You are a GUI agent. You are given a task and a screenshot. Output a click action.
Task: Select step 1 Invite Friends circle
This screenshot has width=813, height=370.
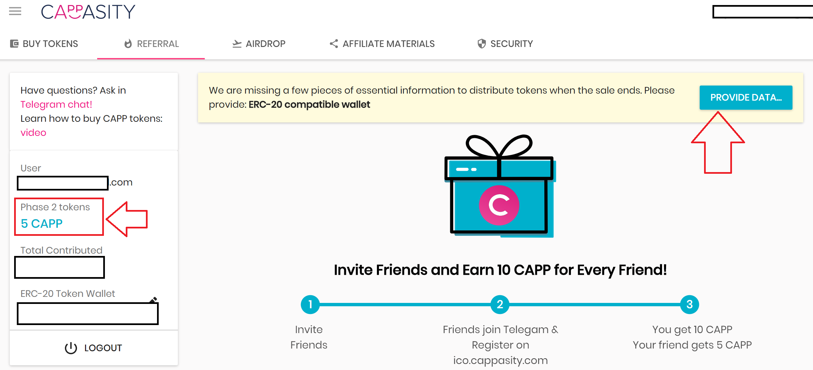310,305
